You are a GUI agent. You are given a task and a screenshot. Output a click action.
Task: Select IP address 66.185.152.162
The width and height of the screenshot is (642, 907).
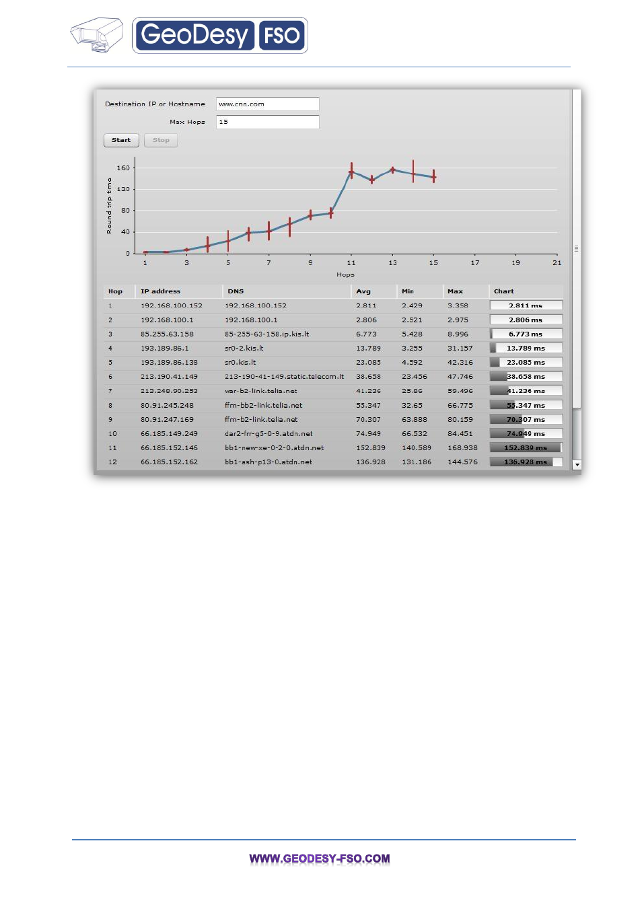169,462
